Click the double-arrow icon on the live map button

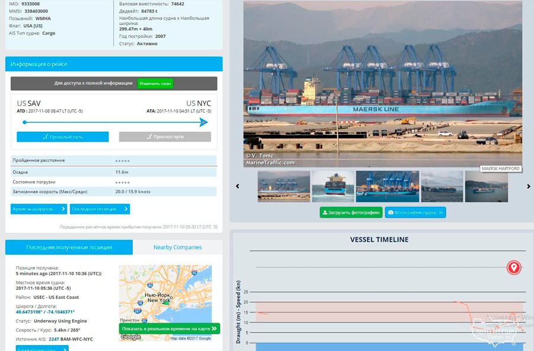[214, 328]
